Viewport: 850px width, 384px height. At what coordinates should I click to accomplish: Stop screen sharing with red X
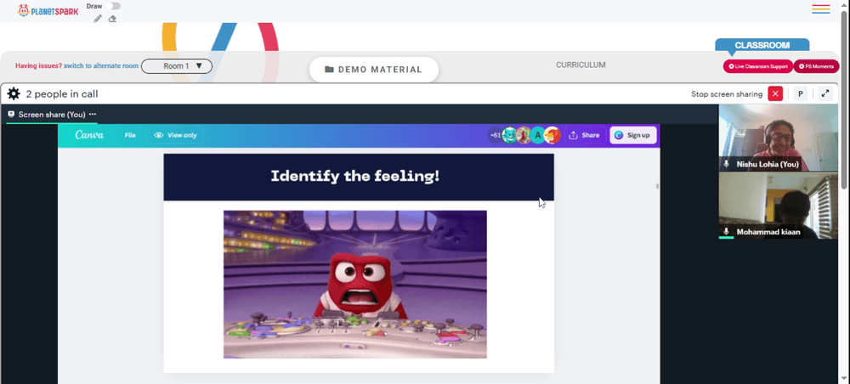pyautogui.click(x=775, y=93)
